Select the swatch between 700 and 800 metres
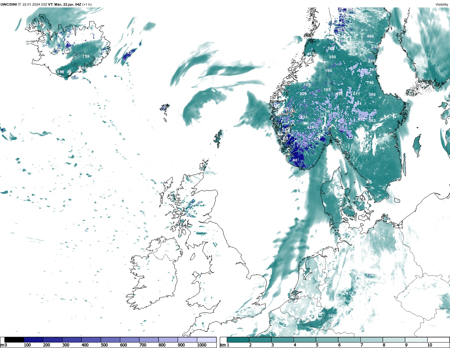 pos(149,340)
